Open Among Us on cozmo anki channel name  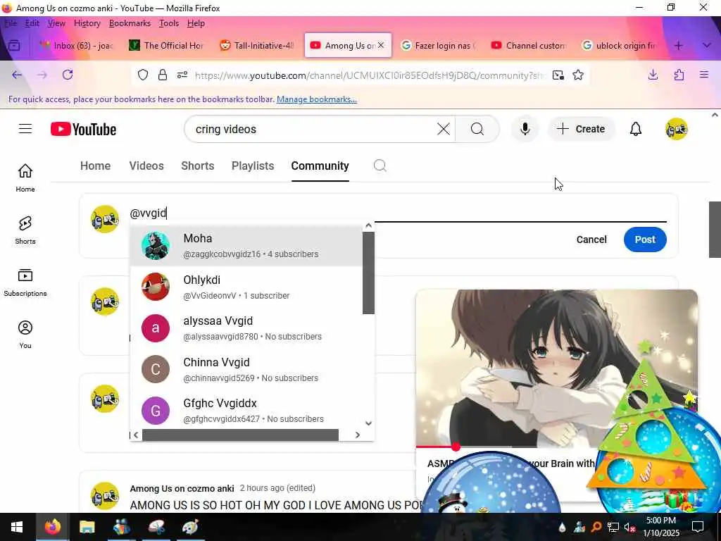point(182,488)
